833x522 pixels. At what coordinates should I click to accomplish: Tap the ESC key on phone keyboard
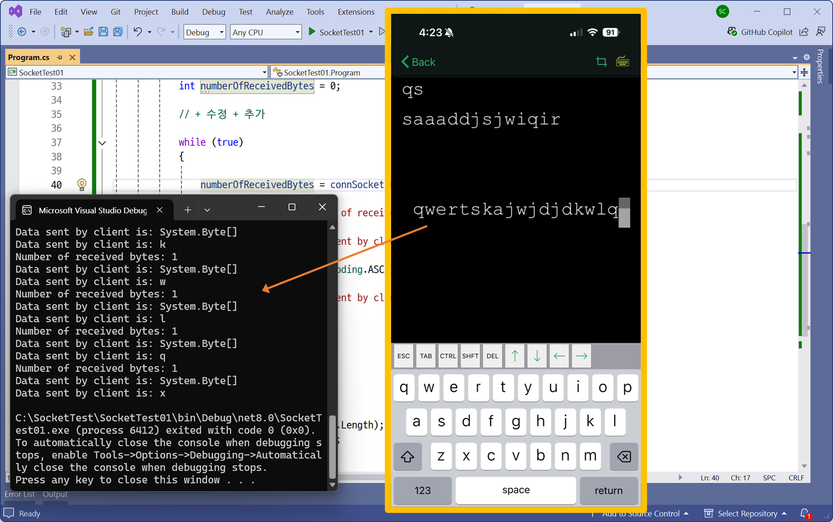(x=403, y=356)
